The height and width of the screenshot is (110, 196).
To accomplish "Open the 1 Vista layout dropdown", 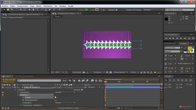I will coord(134,72).
